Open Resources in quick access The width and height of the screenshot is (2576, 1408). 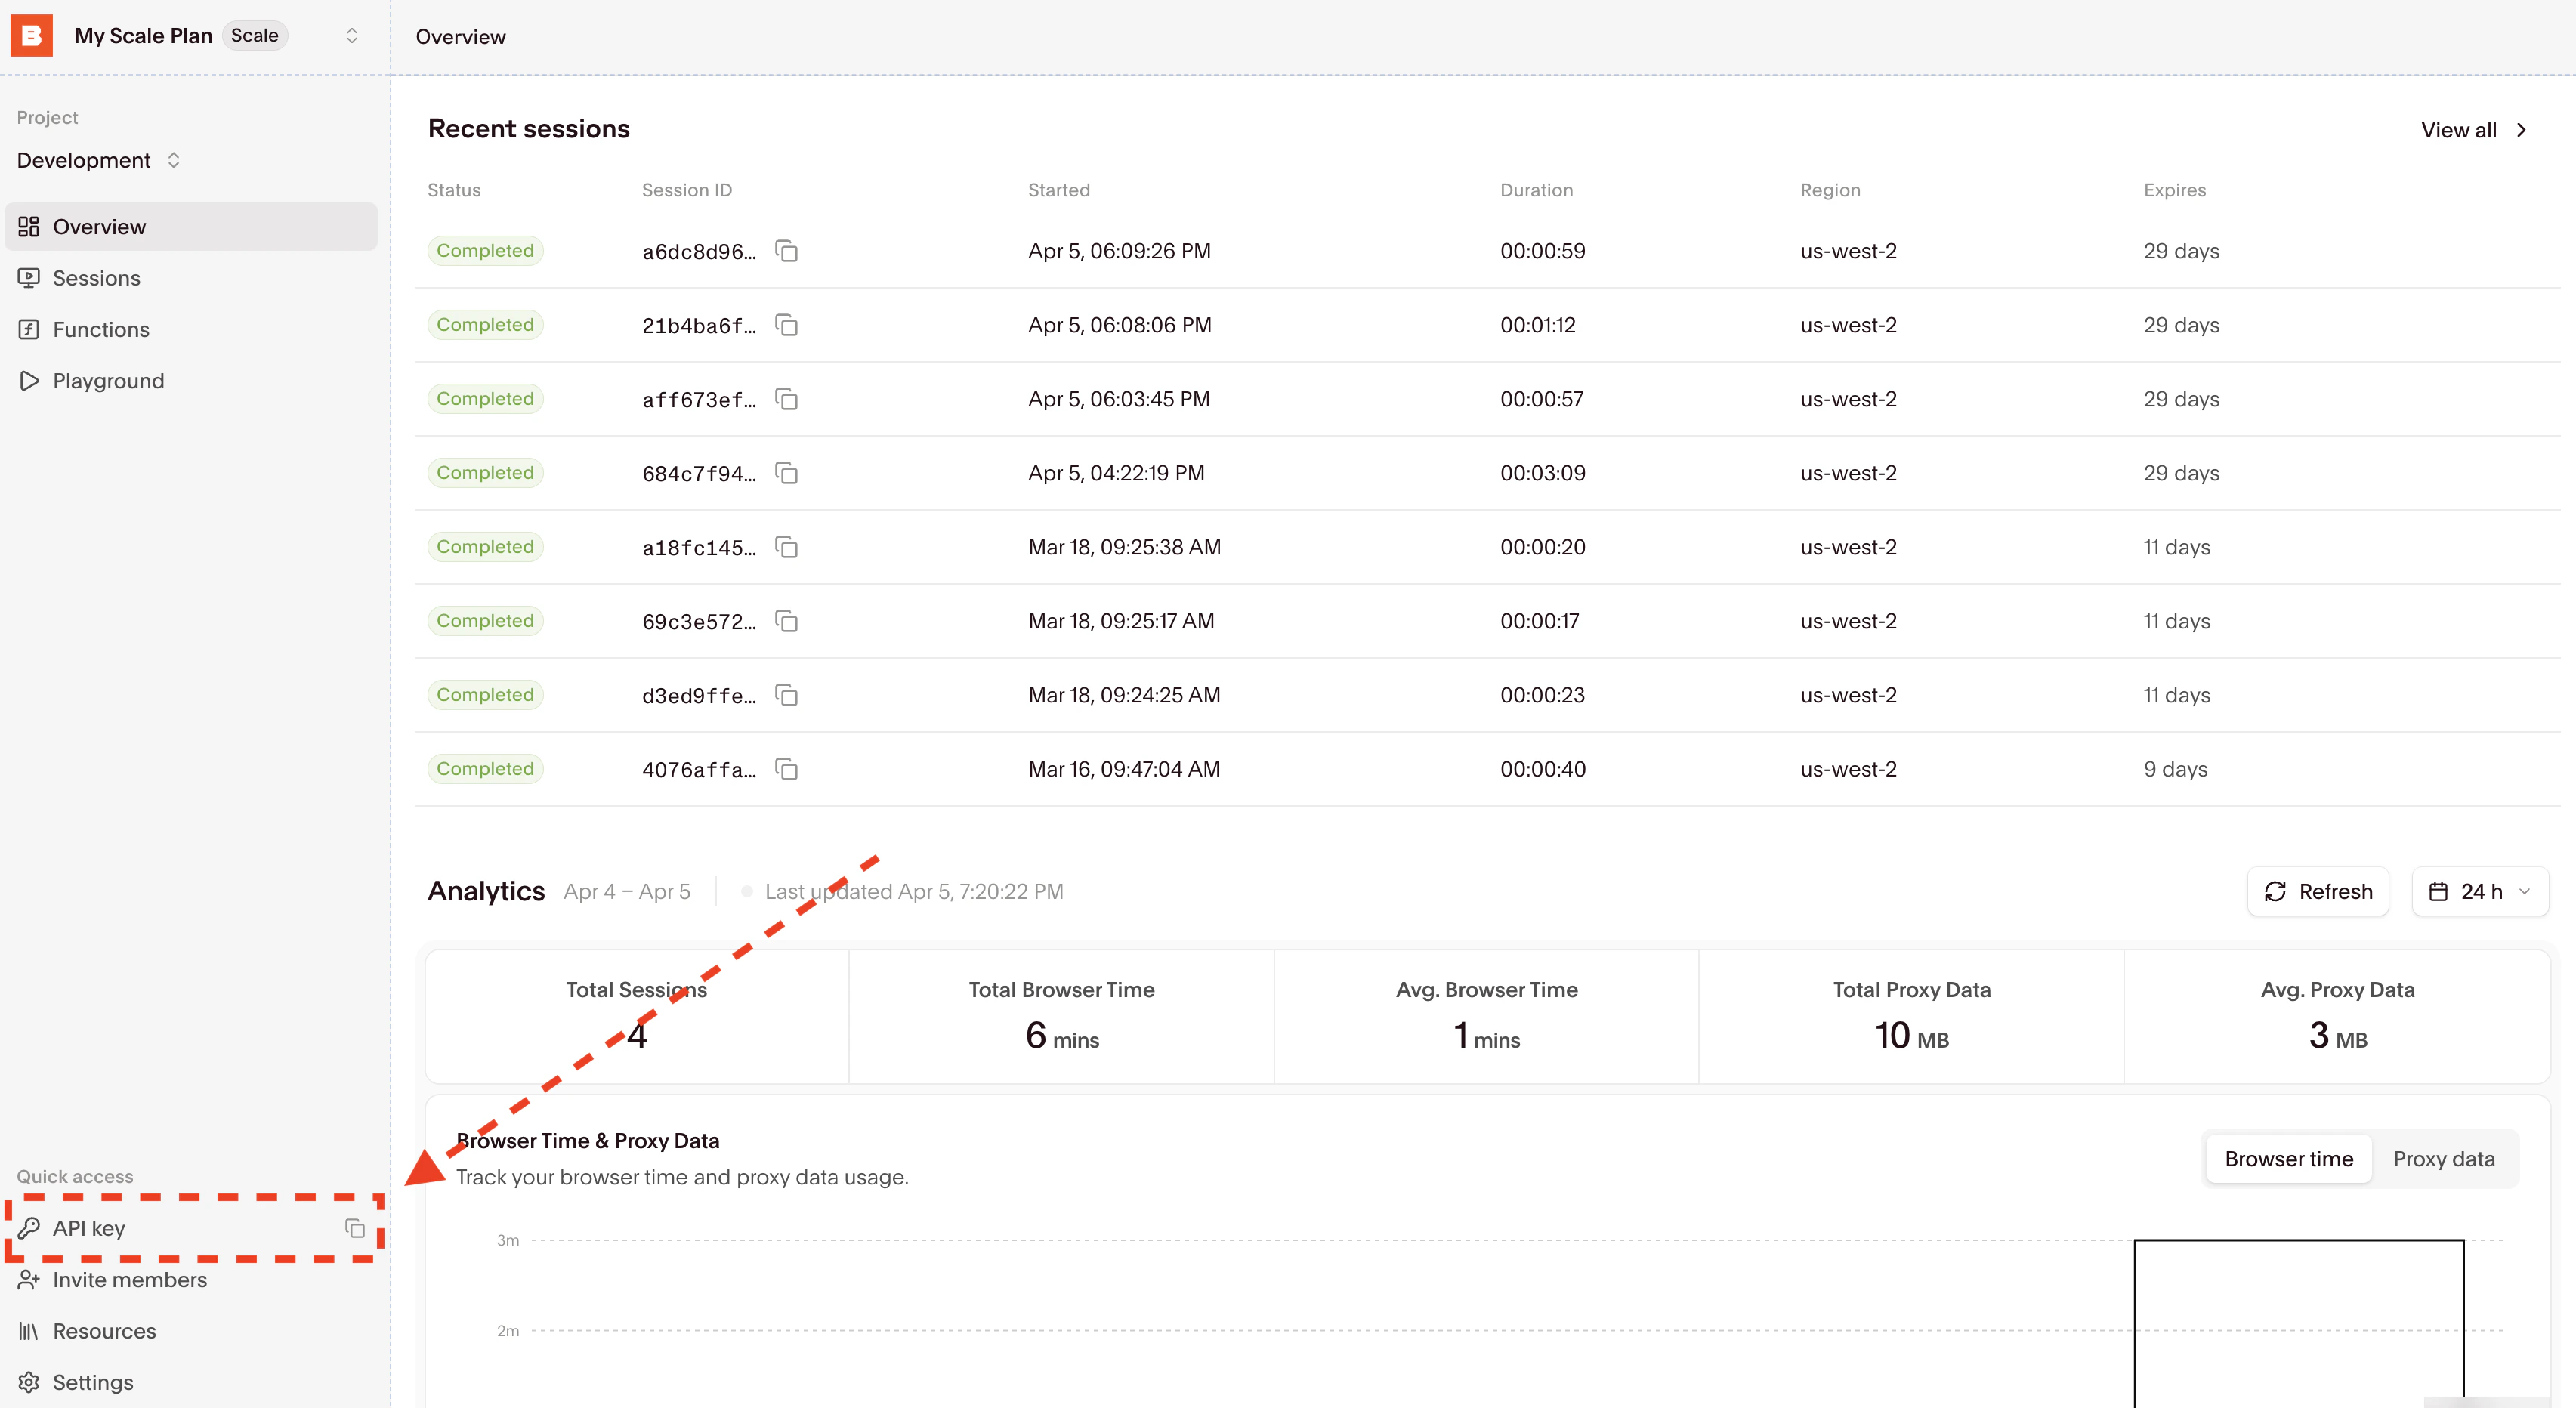coord(104,1331)
